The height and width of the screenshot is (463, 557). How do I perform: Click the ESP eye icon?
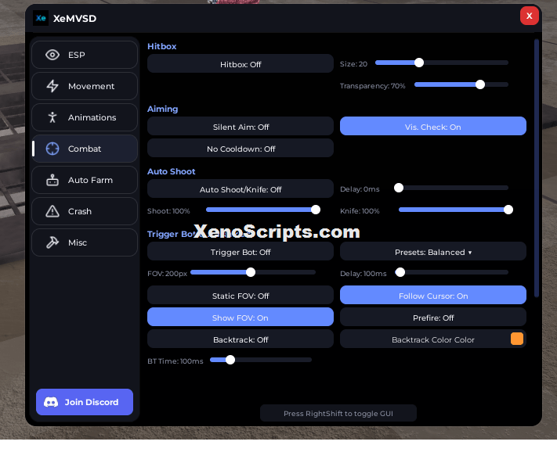point(52,55)
